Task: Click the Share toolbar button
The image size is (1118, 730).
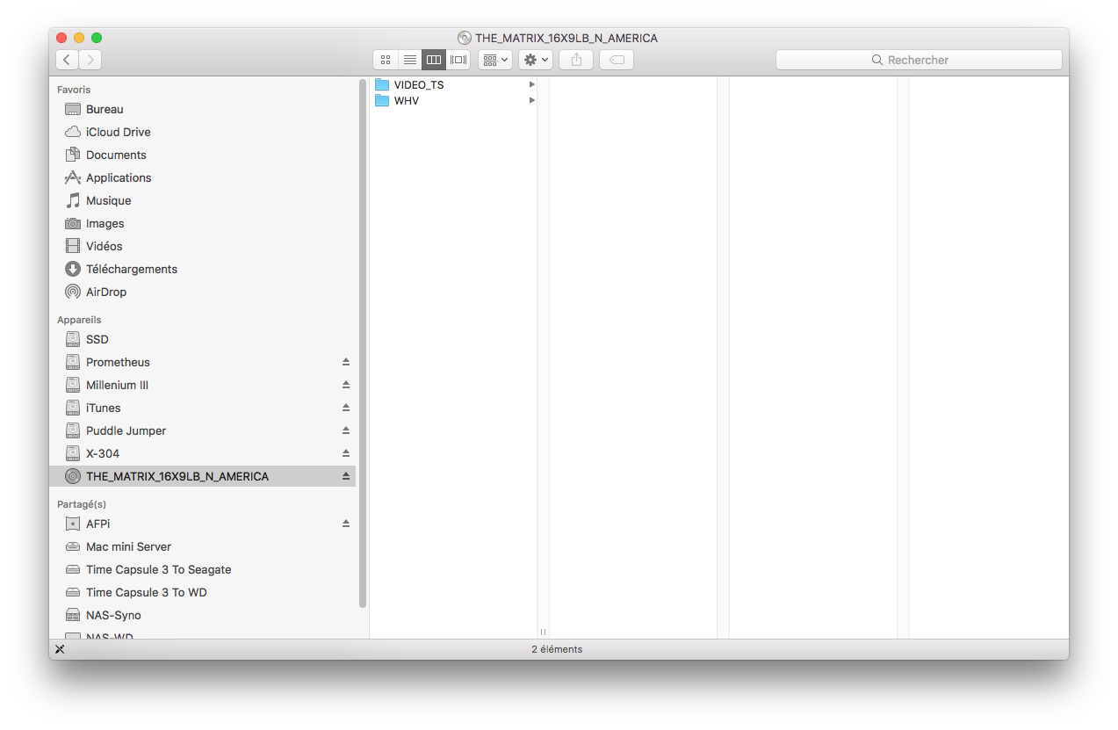Action: pyautogui.click(x=576, y=60)
